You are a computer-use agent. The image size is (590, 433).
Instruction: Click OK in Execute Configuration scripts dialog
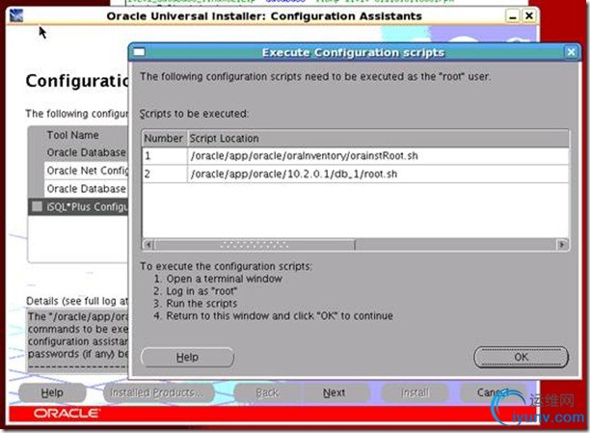[521, 357]
